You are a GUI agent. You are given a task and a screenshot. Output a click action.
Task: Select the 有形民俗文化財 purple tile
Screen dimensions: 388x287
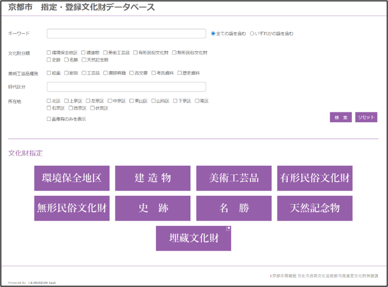point(315,178)
